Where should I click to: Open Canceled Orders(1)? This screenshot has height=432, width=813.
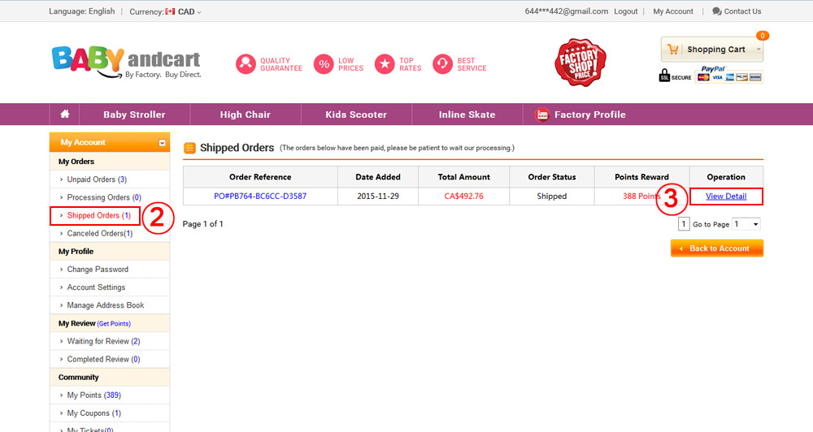click(x=99, y=234)
